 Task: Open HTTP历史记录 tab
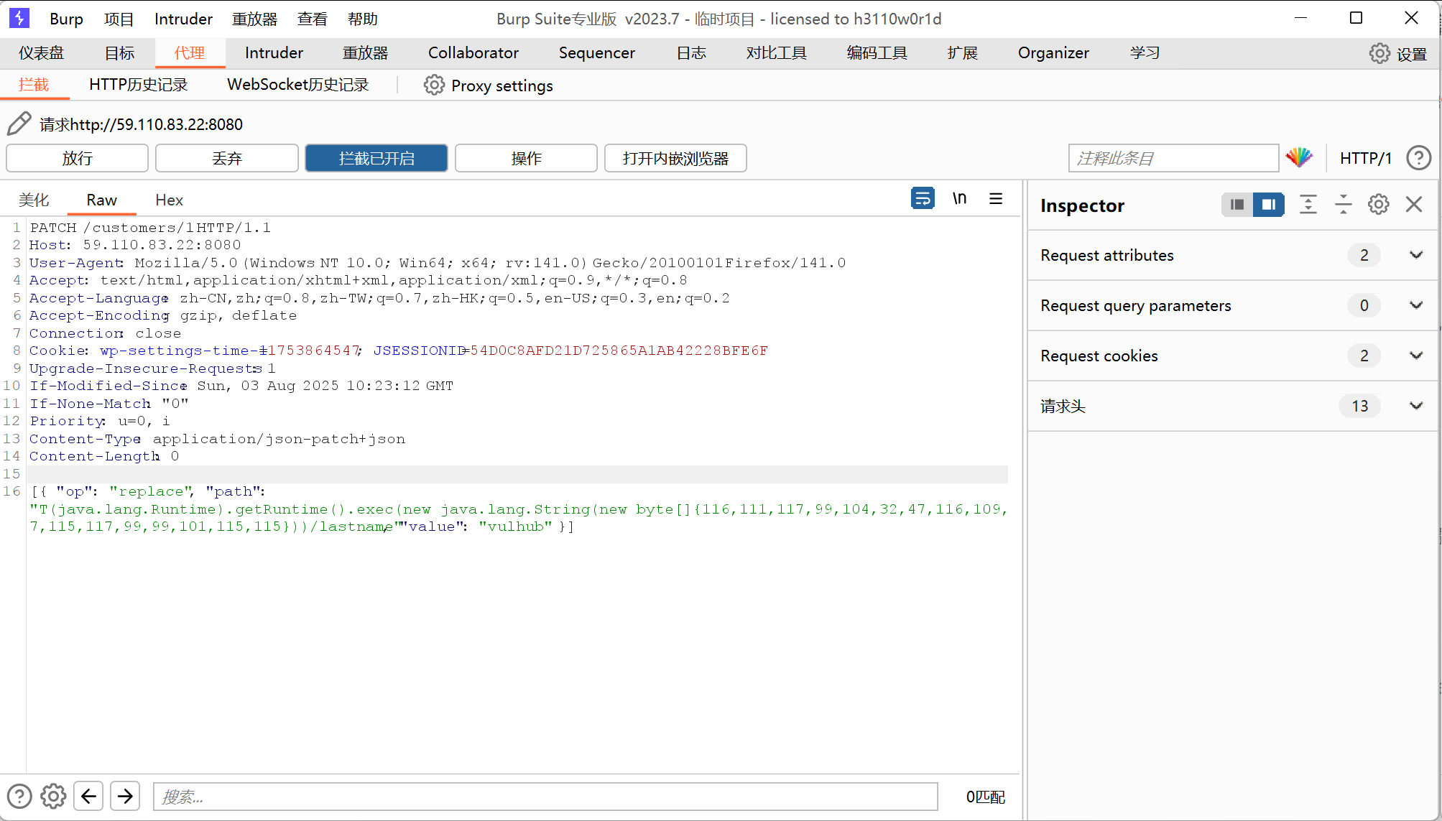(138, 85)
